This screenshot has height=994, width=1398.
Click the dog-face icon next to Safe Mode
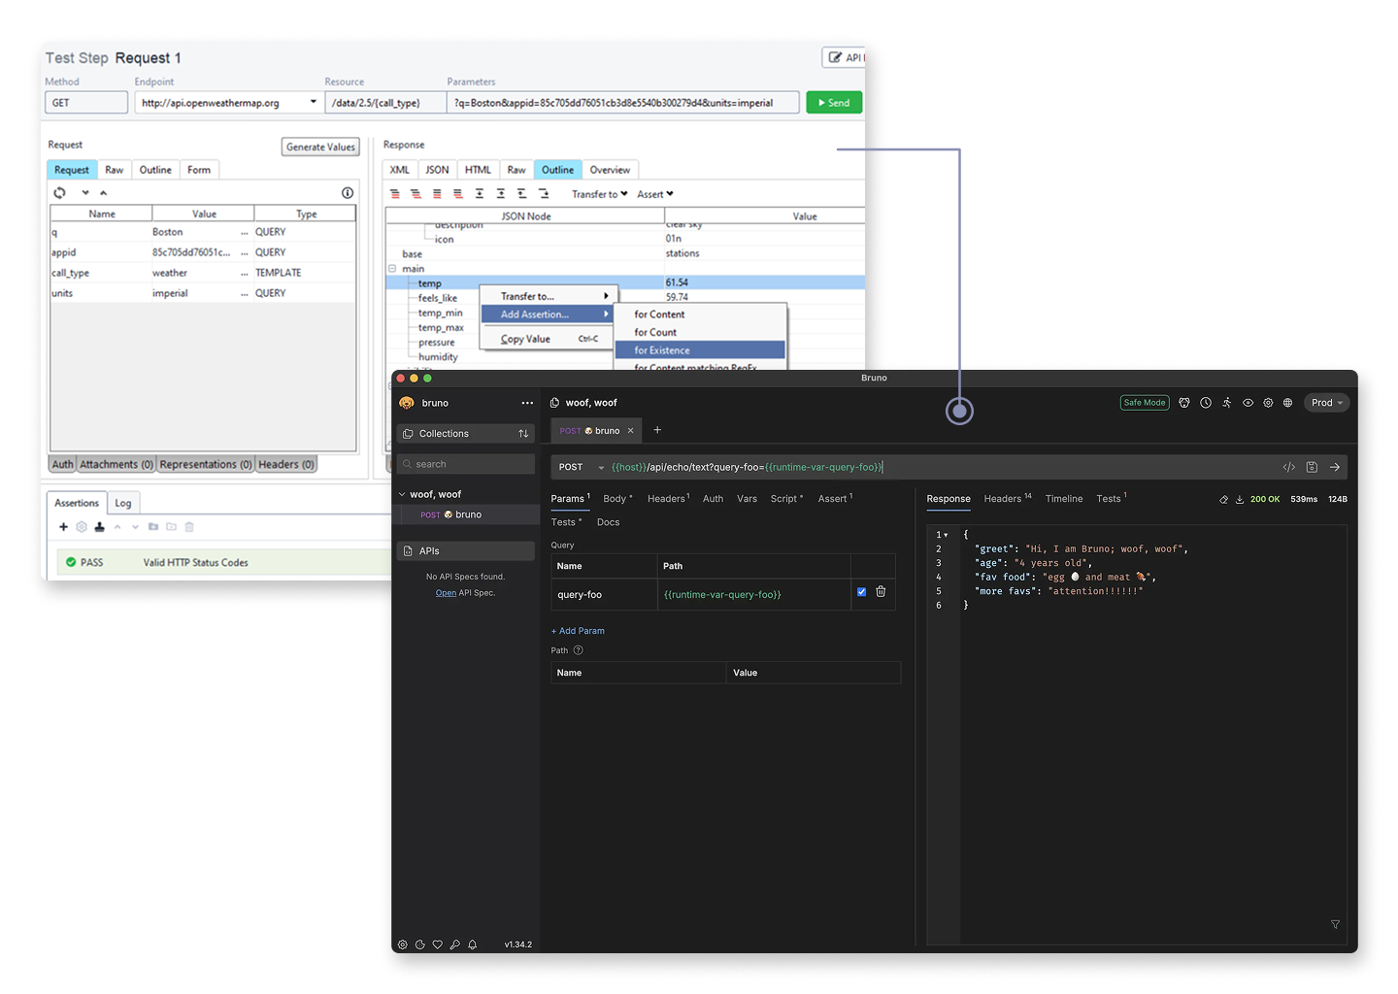1184,403
